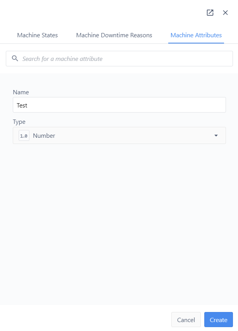Click the external link icon at top right
Image resolution: width=238 pixels, height=331 pixels.
210,12
